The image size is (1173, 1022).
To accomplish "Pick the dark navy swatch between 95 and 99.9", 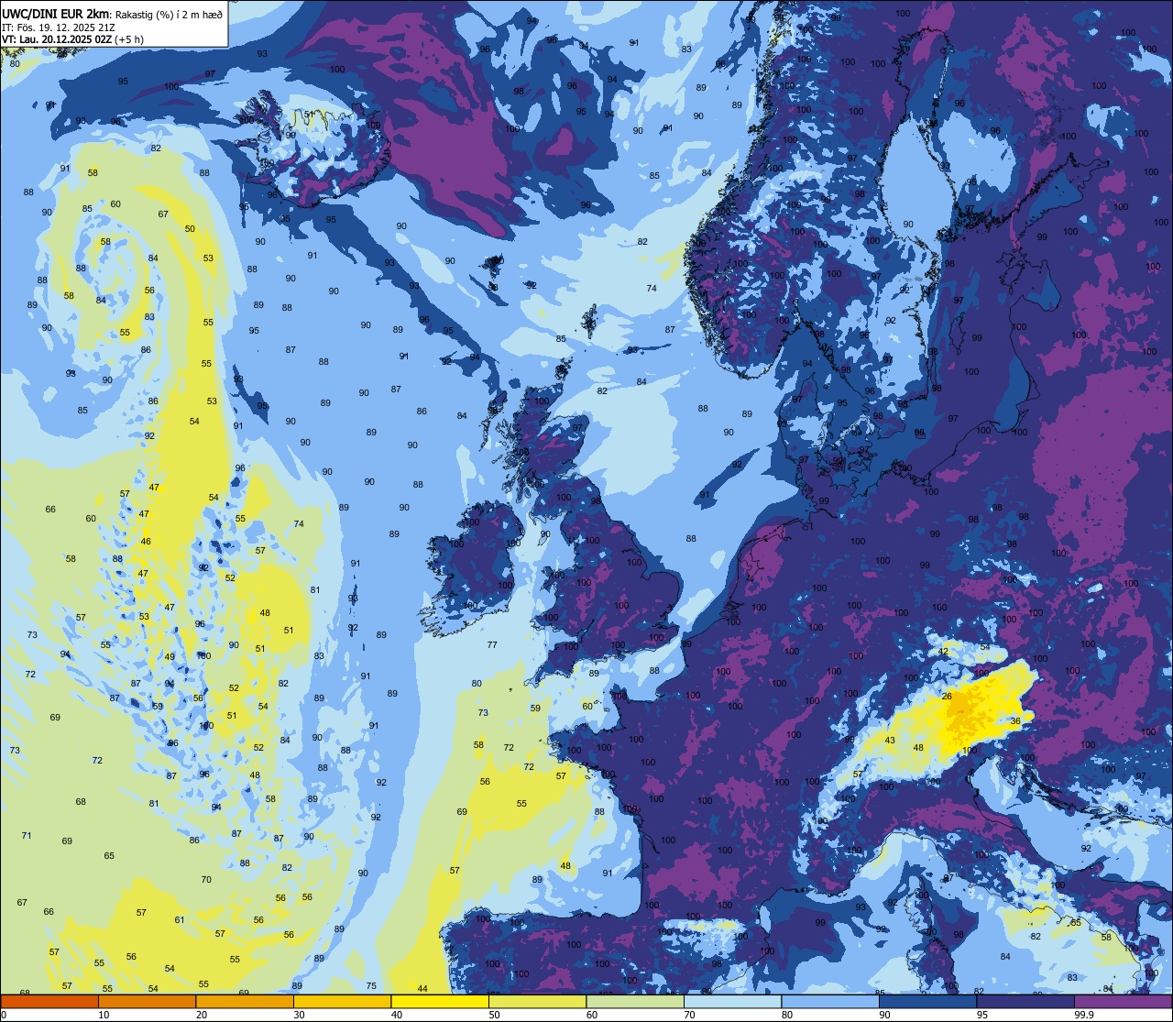I will [1025, 1001].
